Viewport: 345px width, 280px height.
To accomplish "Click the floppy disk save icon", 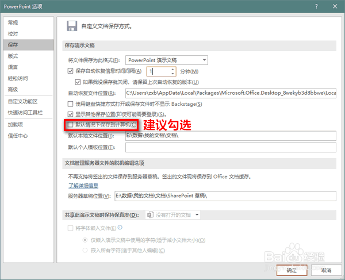I will coord(72,26).
